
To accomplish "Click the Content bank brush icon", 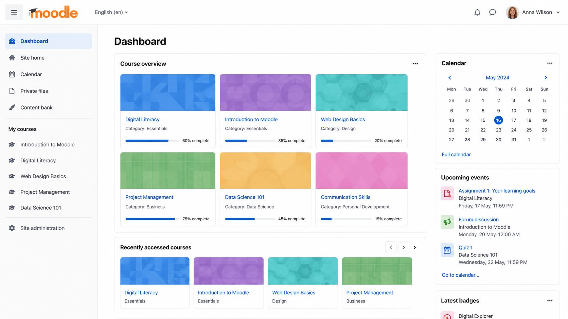I will click(12, 107).
